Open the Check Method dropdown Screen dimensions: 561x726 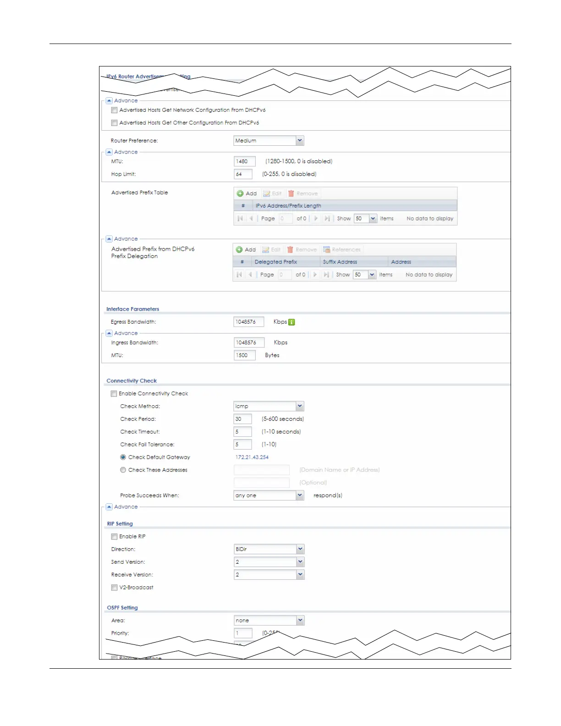tap(300, 406)
